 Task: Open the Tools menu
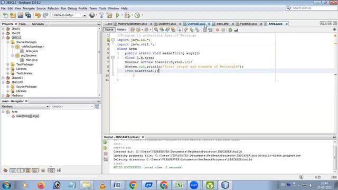click(102, 8)
